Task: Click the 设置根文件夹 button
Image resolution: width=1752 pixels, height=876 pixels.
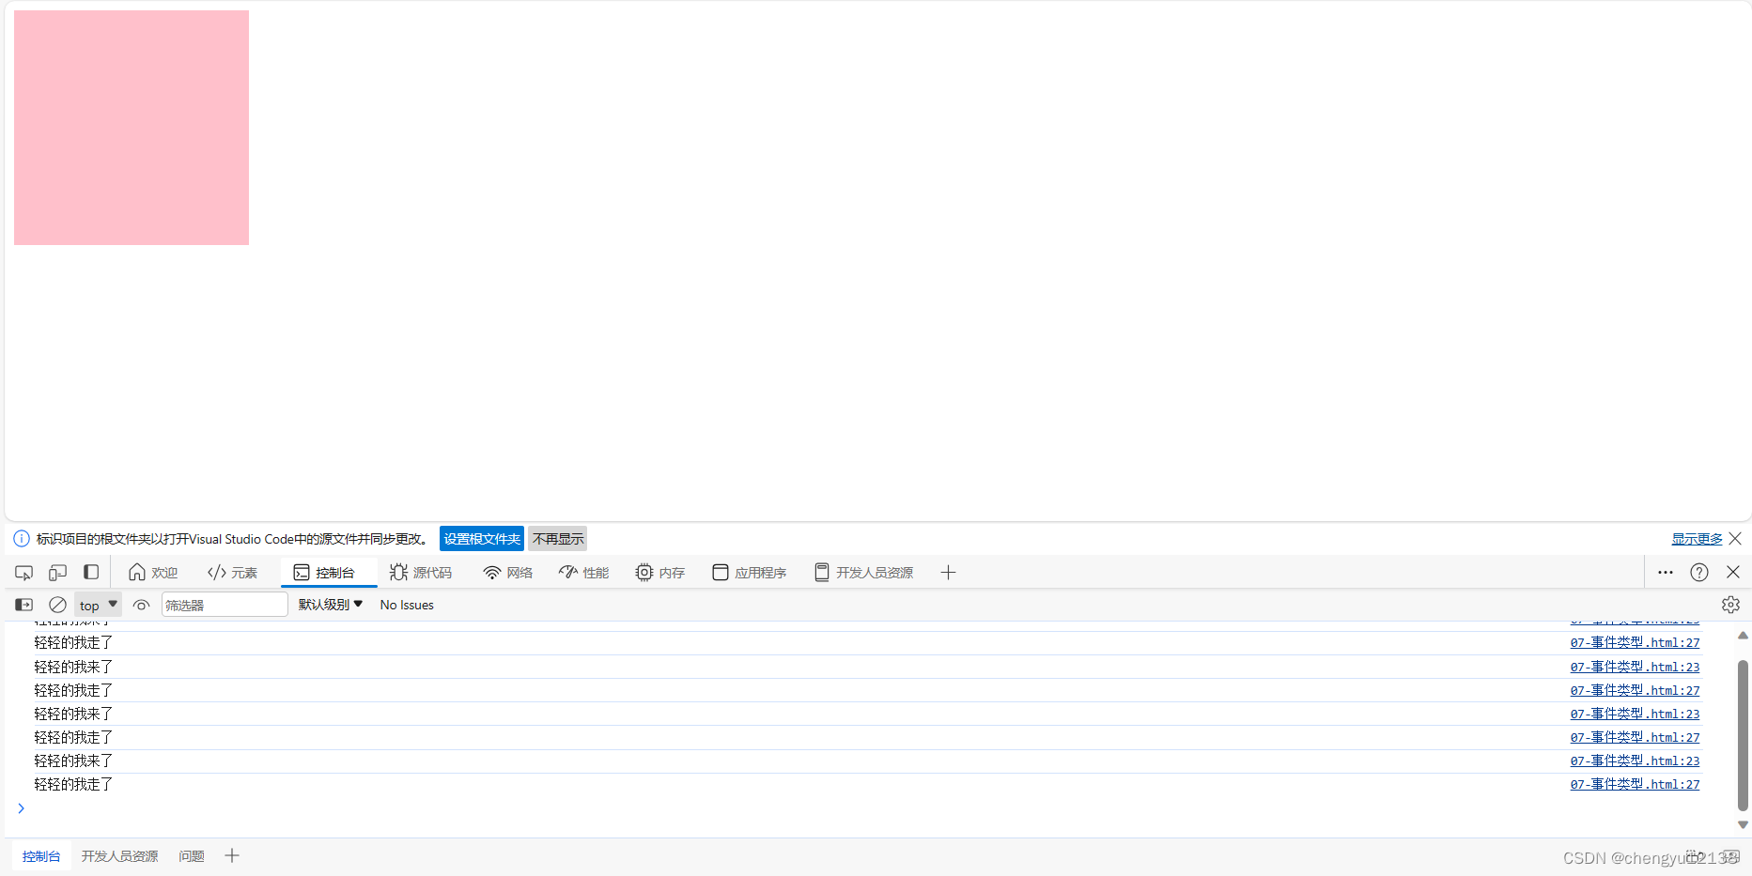Action: click(481, 538)
